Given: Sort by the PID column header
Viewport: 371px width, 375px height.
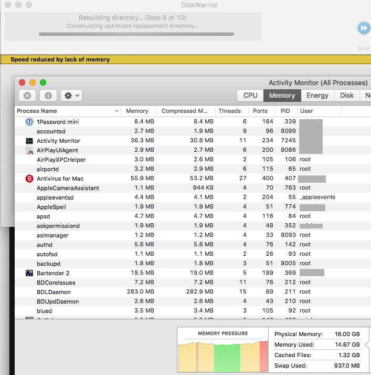Looking at the screenshot, I should click(x=286, y=111).
